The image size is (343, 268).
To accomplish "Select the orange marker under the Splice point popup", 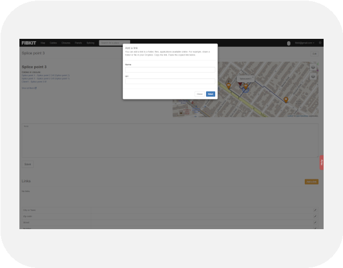I will (x=245, y=87).
